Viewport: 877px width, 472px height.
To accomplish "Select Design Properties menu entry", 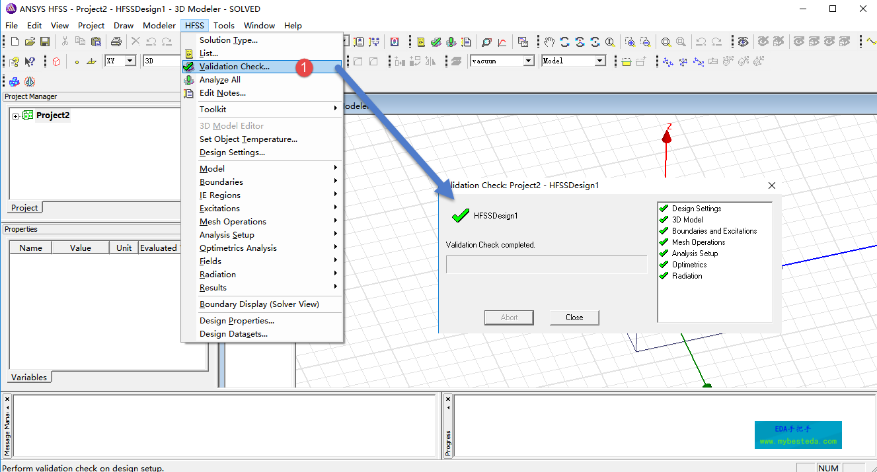I will tap(237, 321).
